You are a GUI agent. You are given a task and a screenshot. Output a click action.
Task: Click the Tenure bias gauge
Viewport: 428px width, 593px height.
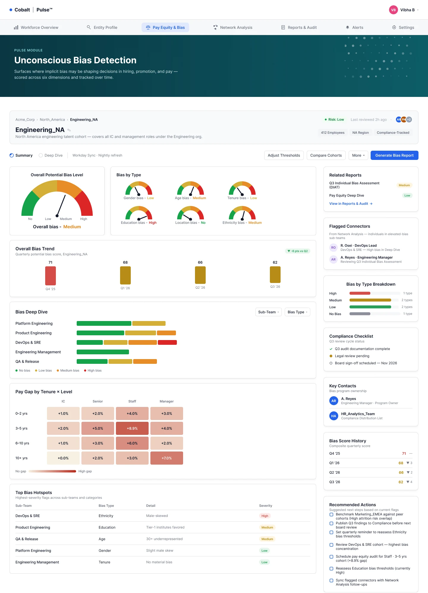[242, 188]
